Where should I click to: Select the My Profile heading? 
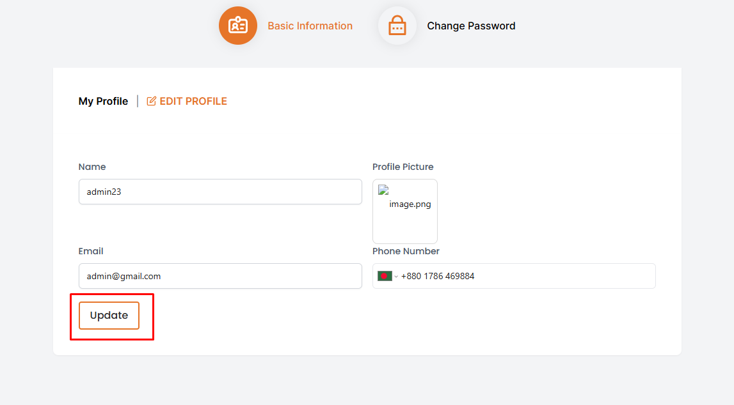click(x=103, y=101)
